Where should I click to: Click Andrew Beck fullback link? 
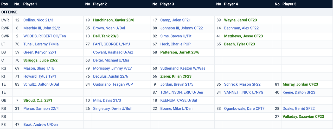click(40, 125)
